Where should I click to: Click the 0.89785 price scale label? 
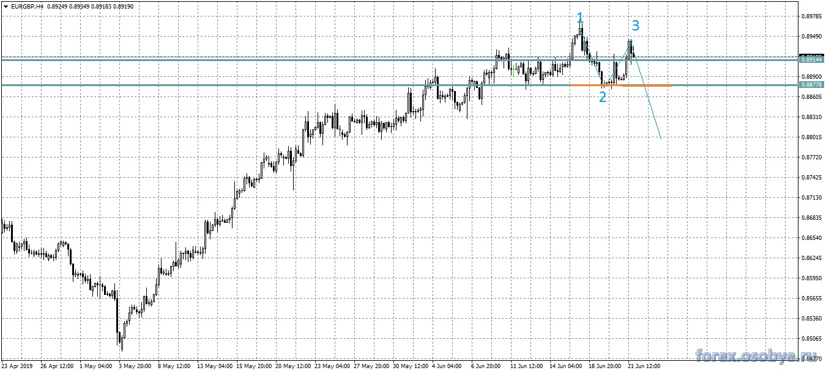pyautogui.click(x=812, y=16)
